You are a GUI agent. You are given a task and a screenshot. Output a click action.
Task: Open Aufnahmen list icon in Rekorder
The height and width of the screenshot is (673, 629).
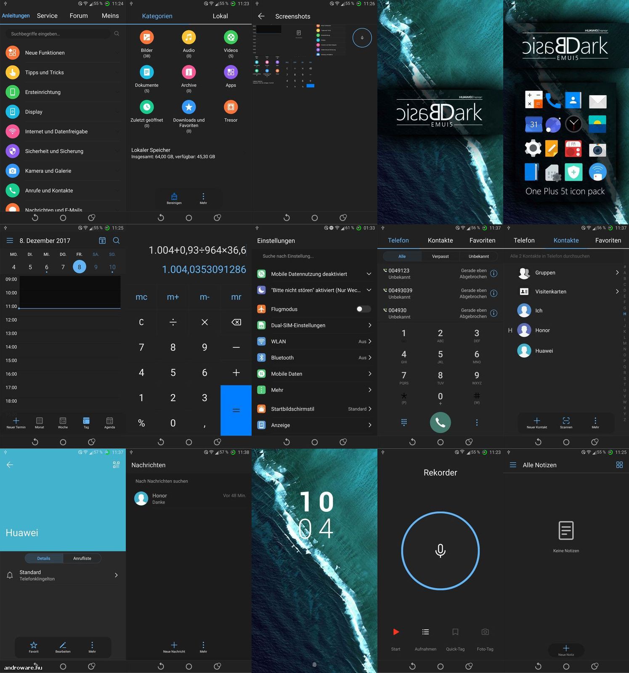pos(425,632)
